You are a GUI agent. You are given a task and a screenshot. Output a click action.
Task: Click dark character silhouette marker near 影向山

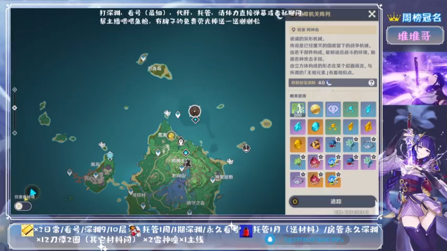(x=188, y=163)
